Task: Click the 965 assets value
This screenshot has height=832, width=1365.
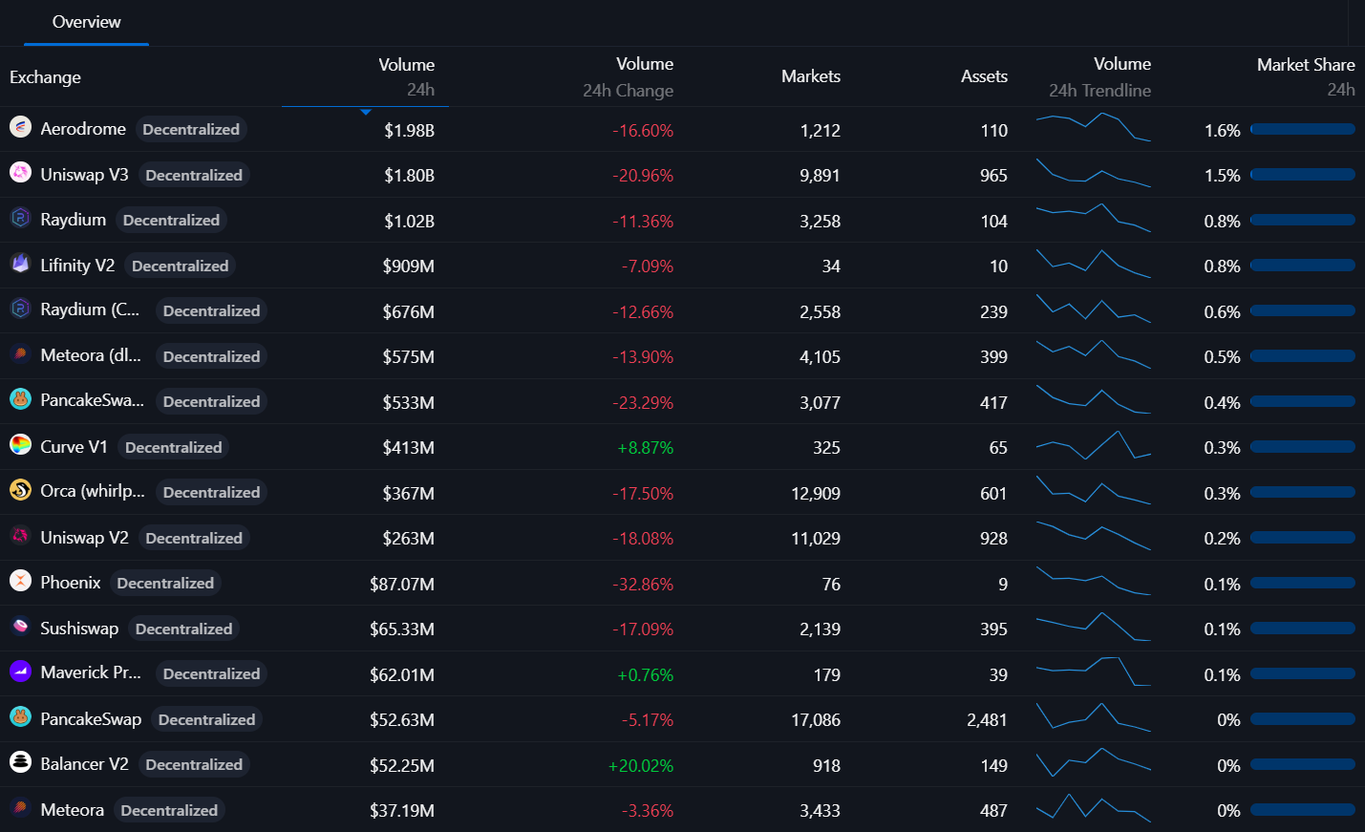Action: 993,176
